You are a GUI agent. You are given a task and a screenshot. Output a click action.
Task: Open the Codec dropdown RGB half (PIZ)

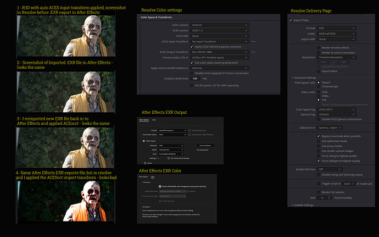pos(336,34)
